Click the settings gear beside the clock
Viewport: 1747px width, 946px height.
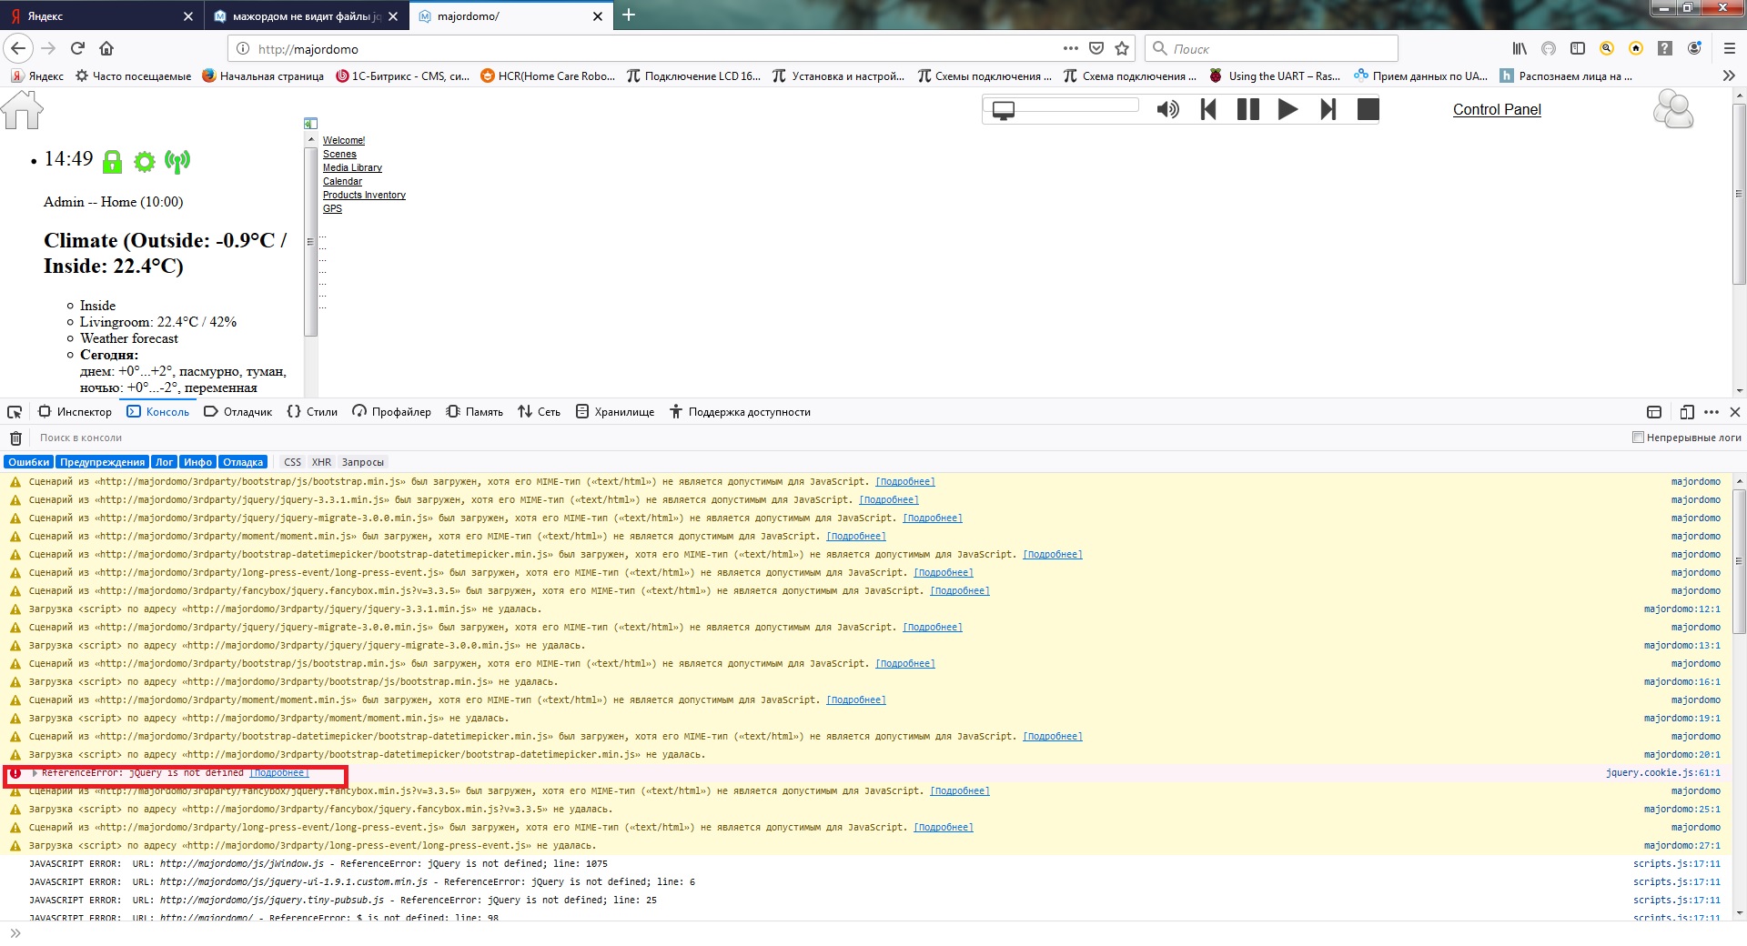tap(144, 161)
